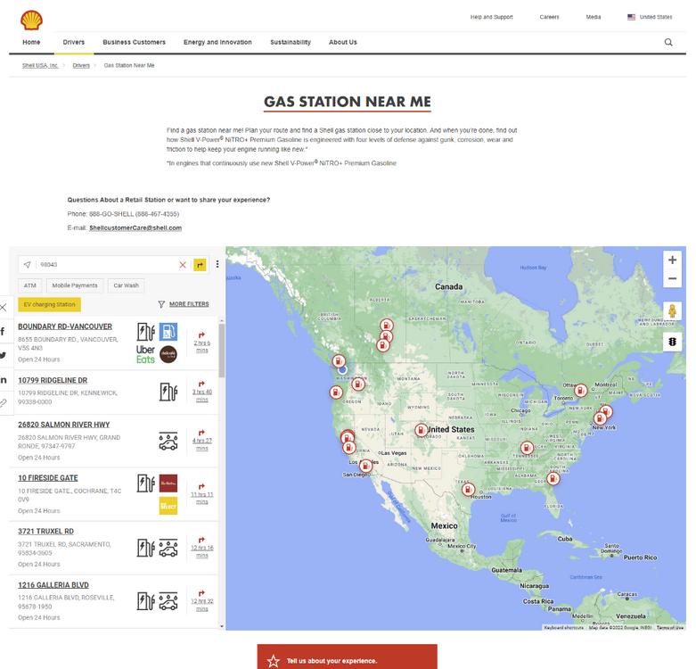Zoom out on the map
This screenshot has height=669, width=696.
pos(672,279)
